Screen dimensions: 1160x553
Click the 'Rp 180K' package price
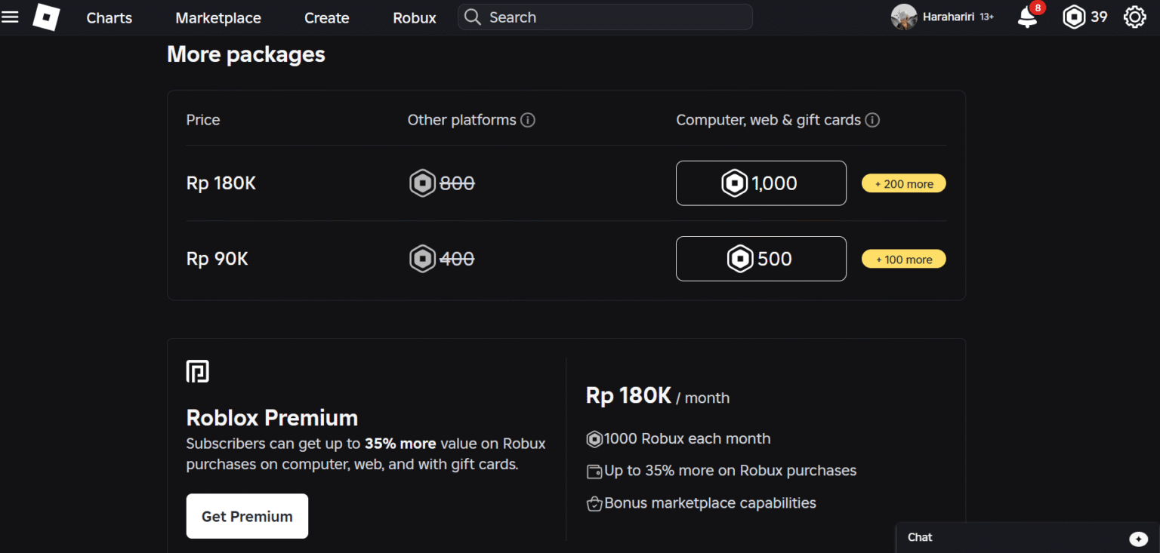[x=221, y=183]
